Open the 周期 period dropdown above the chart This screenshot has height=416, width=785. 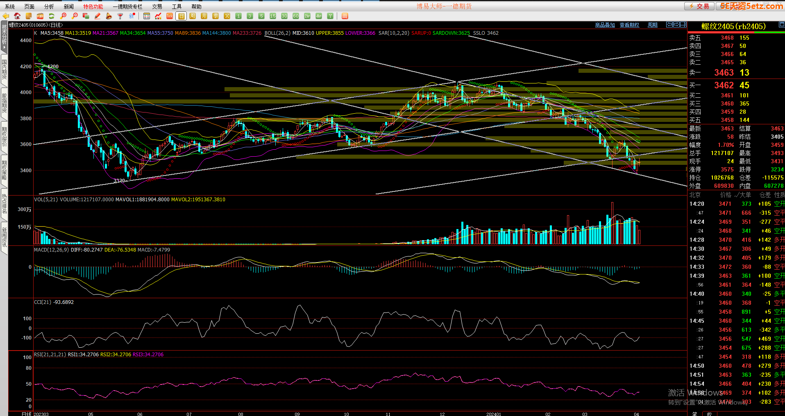652,25
